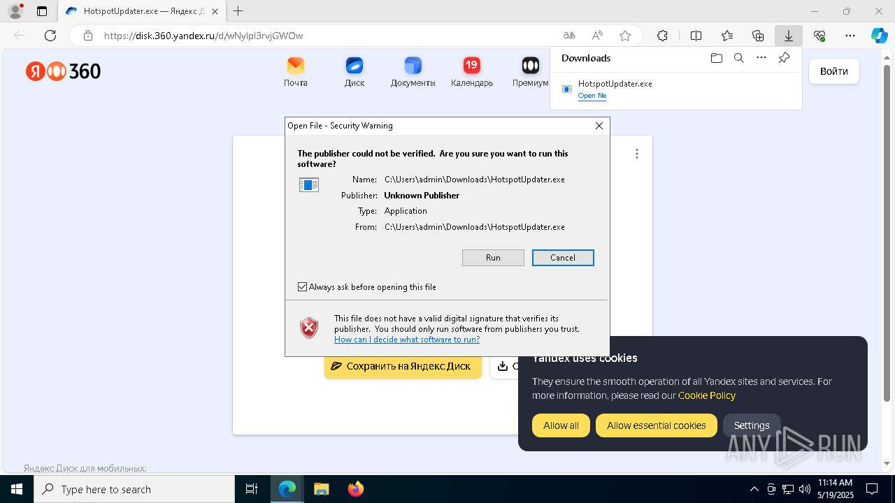
Task: Select the HotspotUpdater.exe browser tab
Action: [x=142, y=11]
